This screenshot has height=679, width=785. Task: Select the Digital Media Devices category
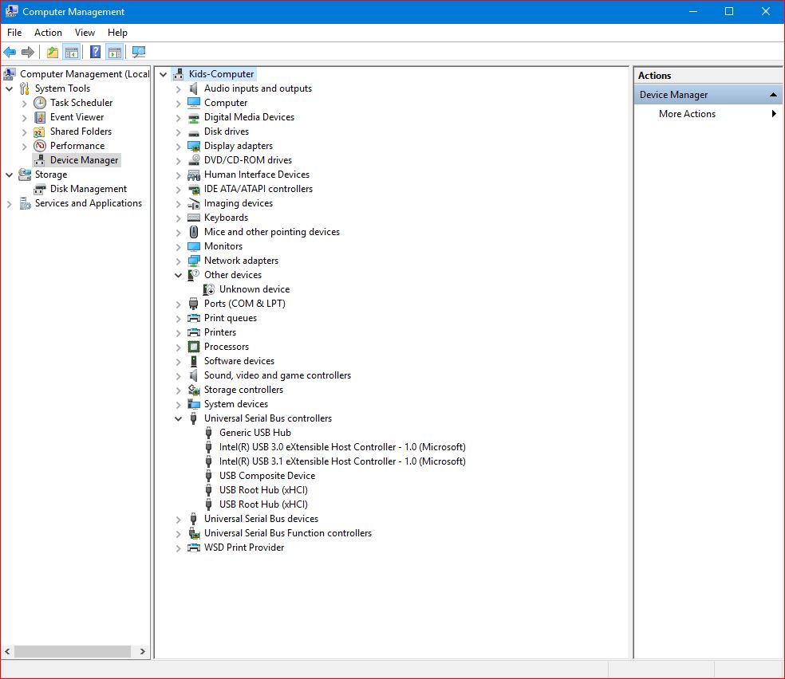tap(249, 117)
